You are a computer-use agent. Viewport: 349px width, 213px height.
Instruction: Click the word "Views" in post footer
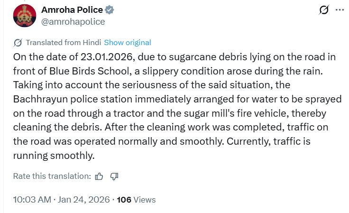point(145,200)
